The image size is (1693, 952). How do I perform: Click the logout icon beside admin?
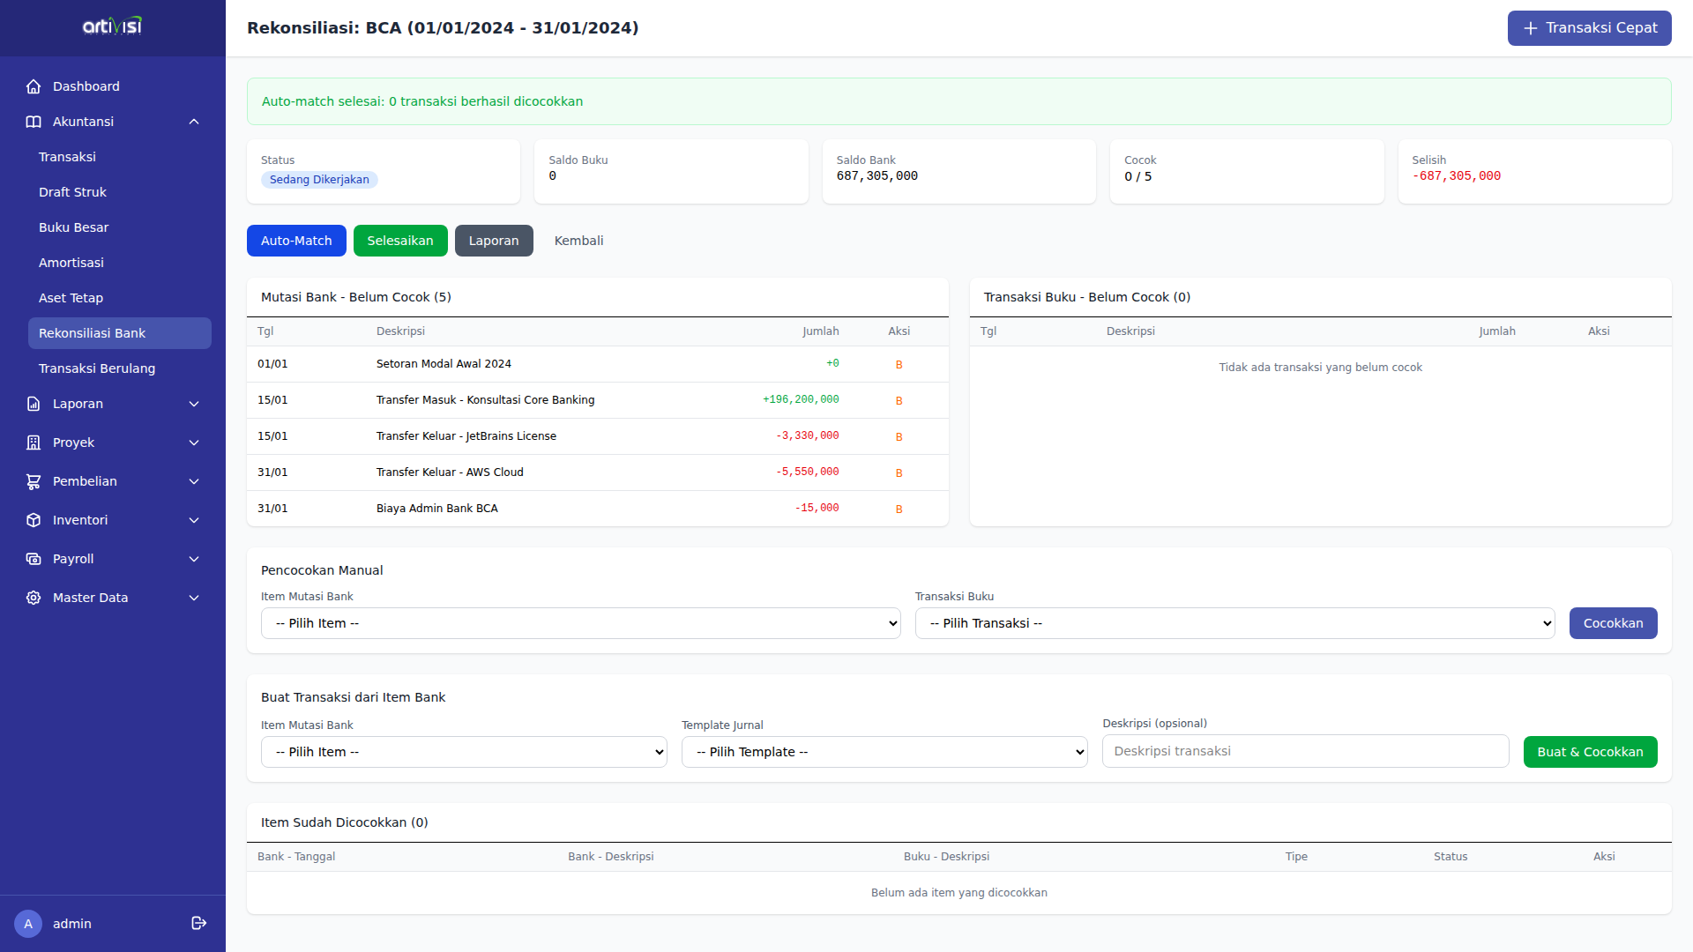tap(199, 923)
